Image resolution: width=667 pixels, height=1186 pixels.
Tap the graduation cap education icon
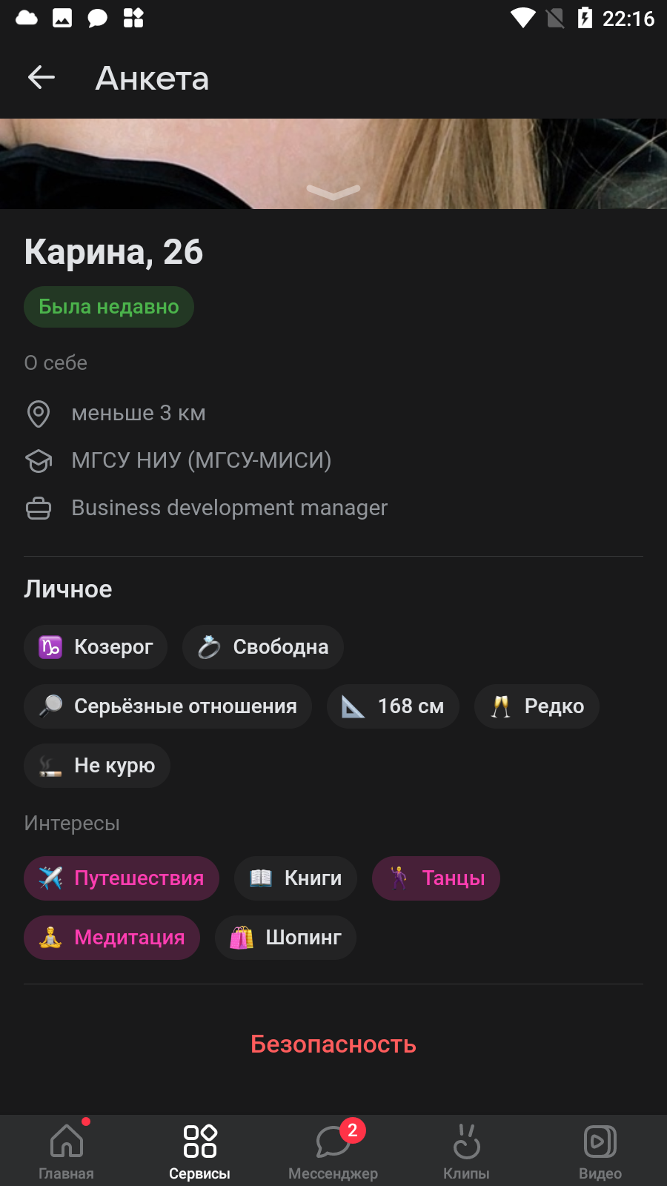click(x=39, y=461)
